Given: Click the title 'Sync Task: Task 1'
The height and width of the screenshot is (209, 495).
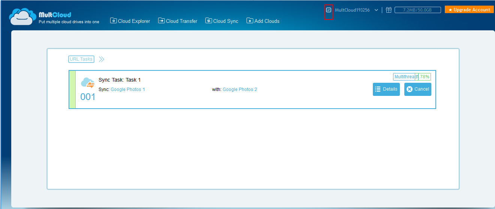Looking at the screenshot, I should pyautogui.click(x=120, y=80).
